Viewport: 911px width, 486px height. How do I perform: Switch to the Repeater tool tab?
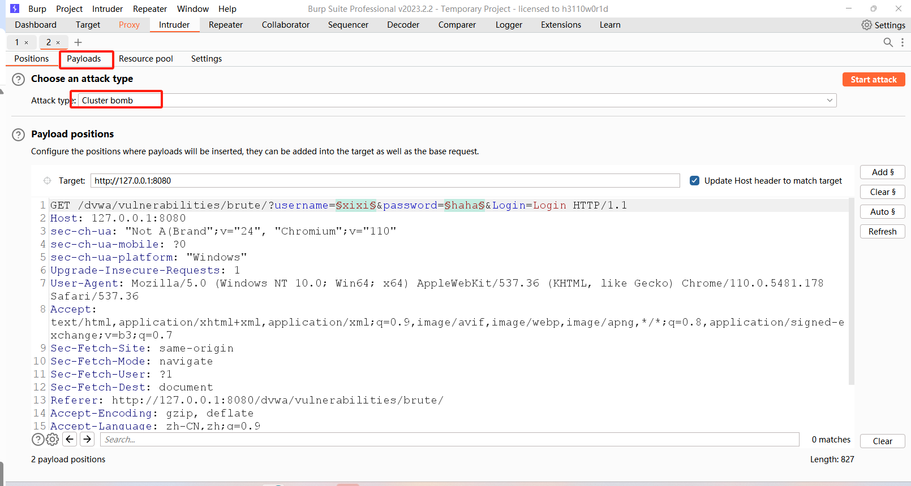click(x=226, y=25)
